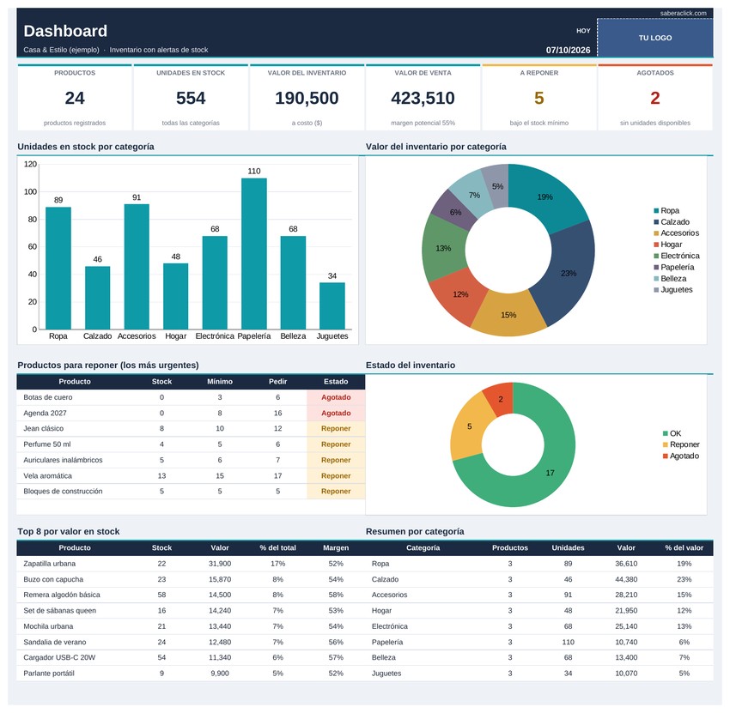Click the Productos KPI value 24

point(75,98)
